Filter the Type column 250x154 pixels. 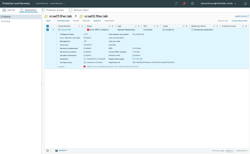139,26
